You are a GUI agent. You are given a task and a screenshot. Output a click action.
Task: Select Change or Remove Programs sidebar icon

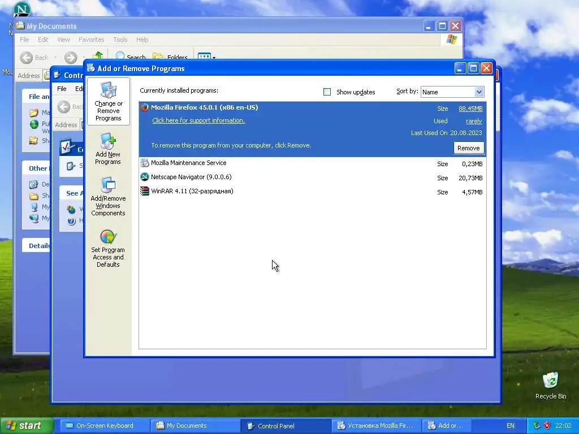click(x=108, y=102)
